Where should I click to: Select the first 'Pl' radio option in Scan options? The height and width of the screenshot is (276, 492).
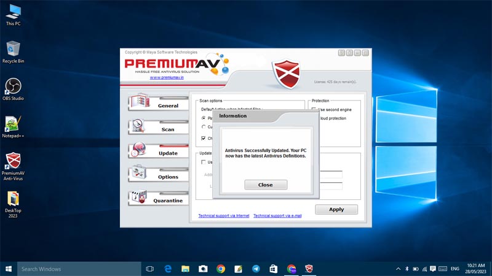204,118
